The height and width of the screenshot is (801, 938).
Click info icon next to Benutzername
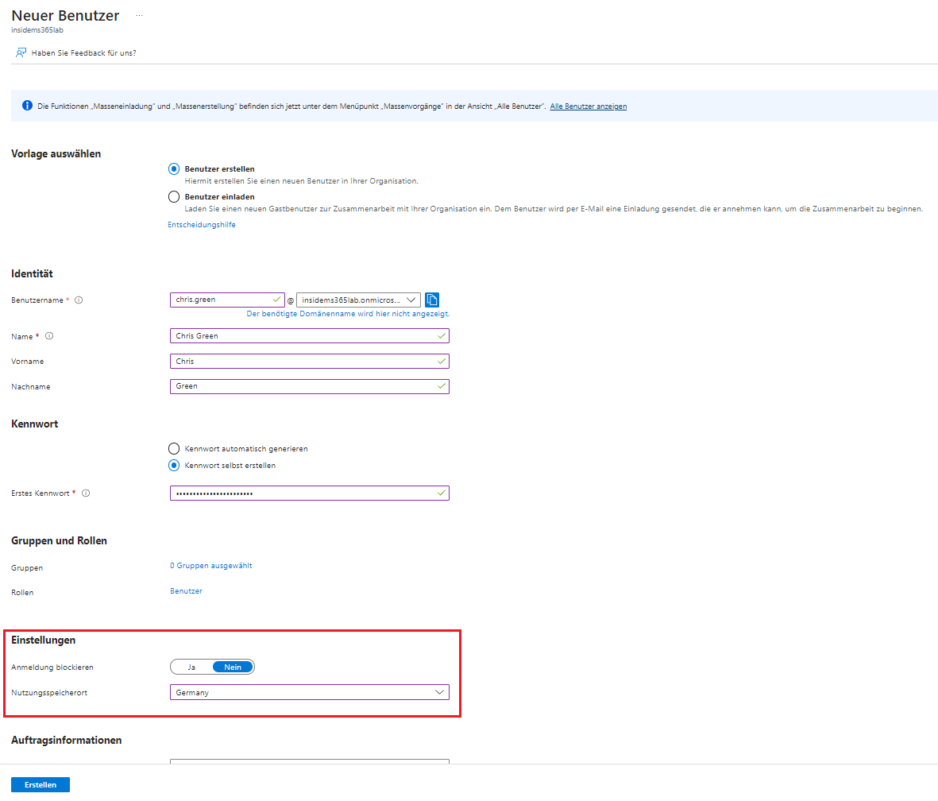click(79, 300)
